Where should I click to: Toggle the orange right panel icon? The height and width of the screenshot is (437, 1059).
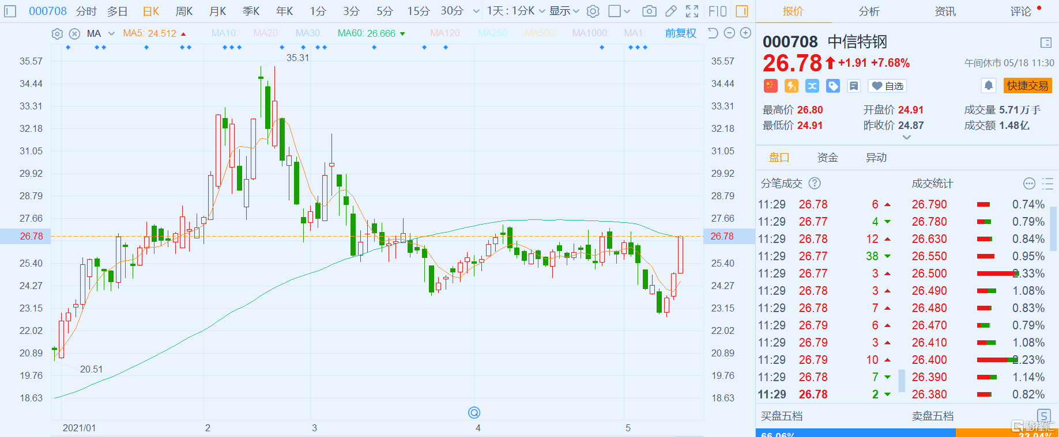pos(742,11)
